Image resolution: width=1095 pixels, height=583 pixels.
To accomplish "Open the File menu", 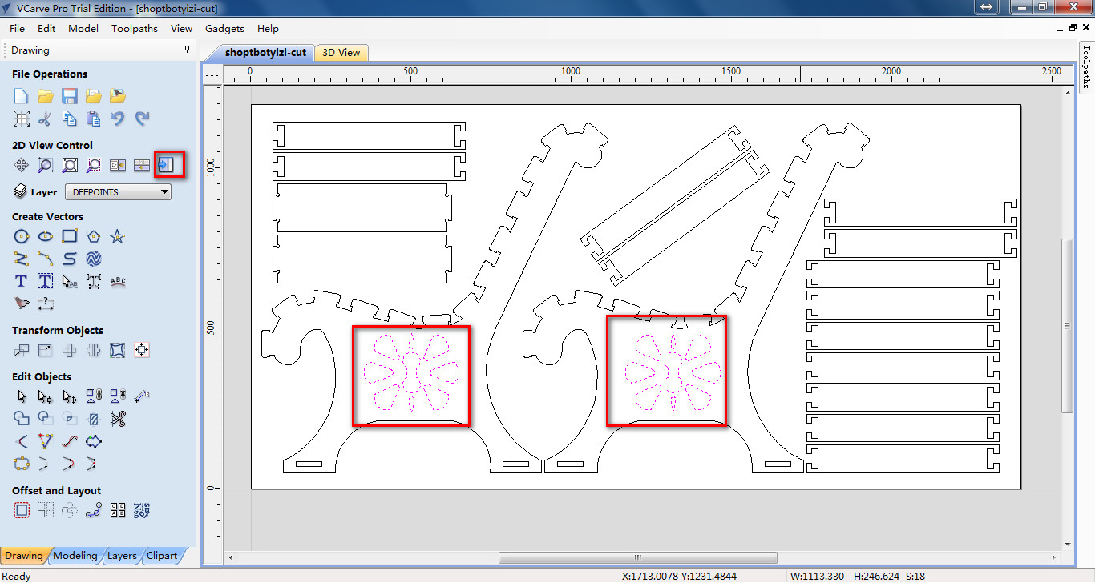I will coord(17,28).
